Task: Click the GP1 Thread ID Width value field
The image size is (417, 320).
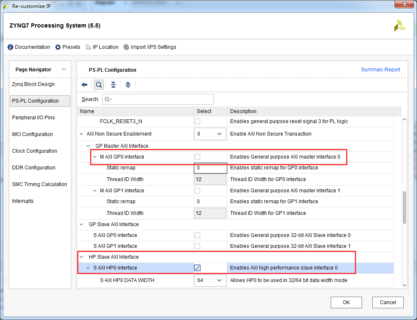Action: (210, 213)
